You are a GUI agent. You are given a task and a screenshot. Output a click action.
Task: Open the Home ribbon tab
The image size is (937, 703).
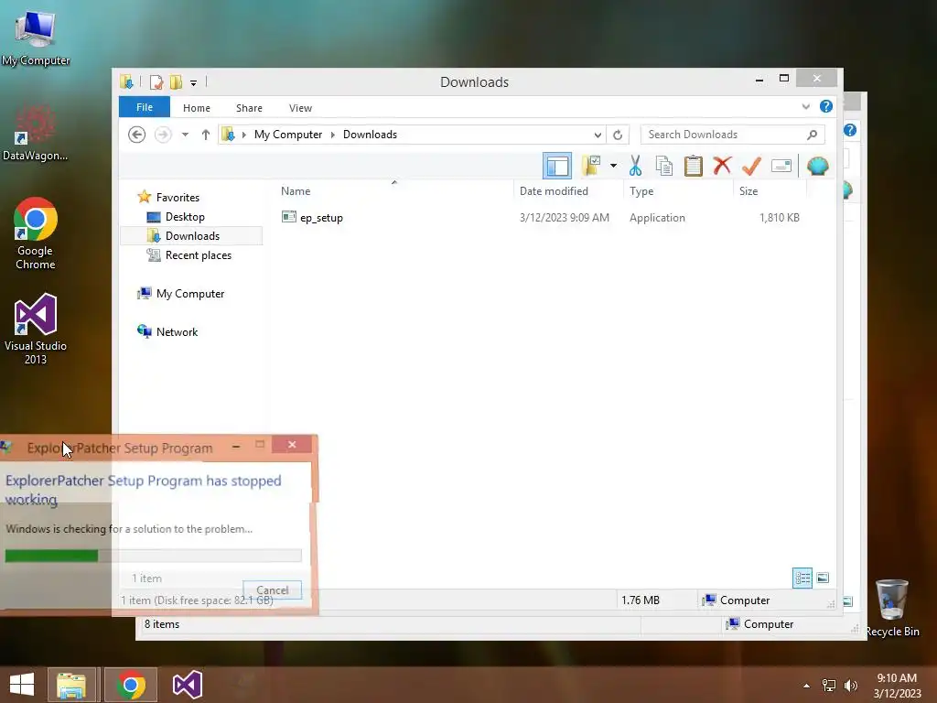pyautogui.click(x=197, y=108)
